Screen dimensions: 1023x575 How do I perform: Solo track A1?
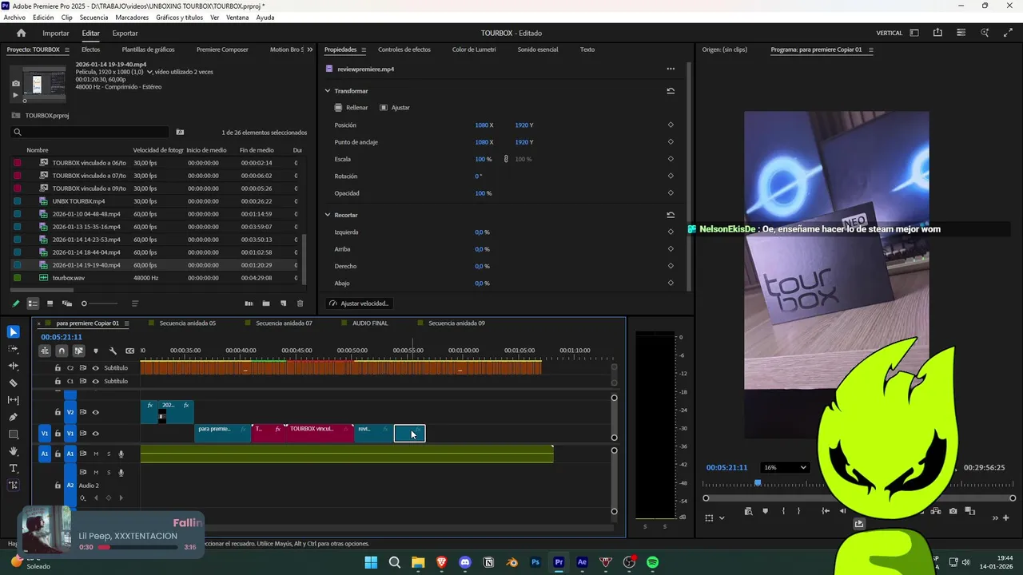[109, 454]
